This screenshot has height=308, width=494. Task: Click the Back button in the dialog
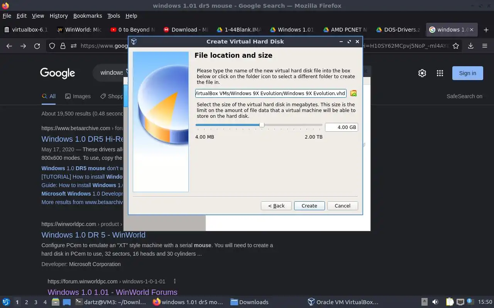(276, 206)
